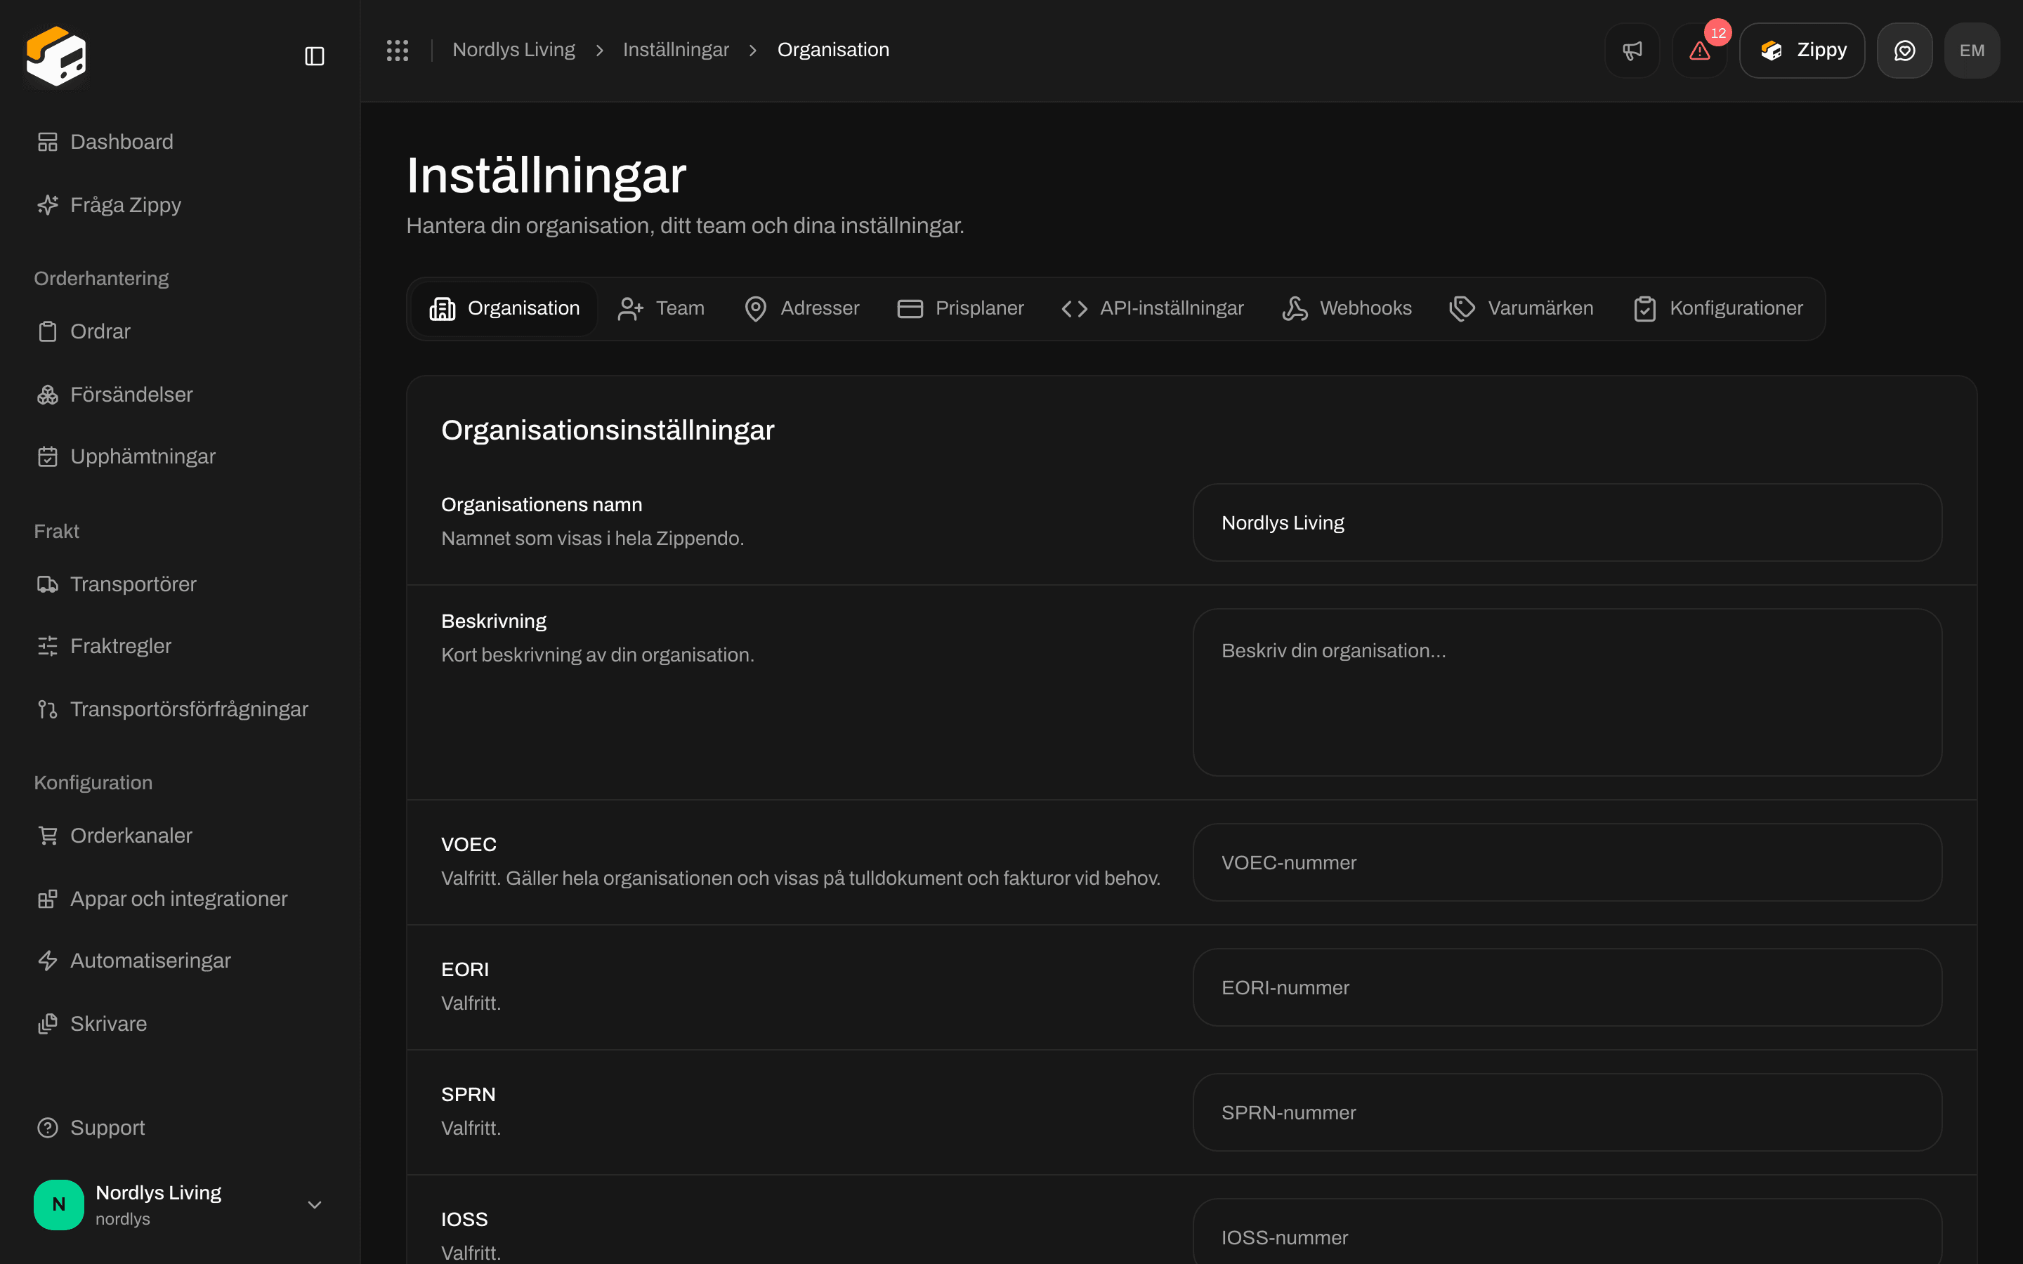Click the Organisationens namn input field
Screen dimensions: 2023x1264
1567,522
